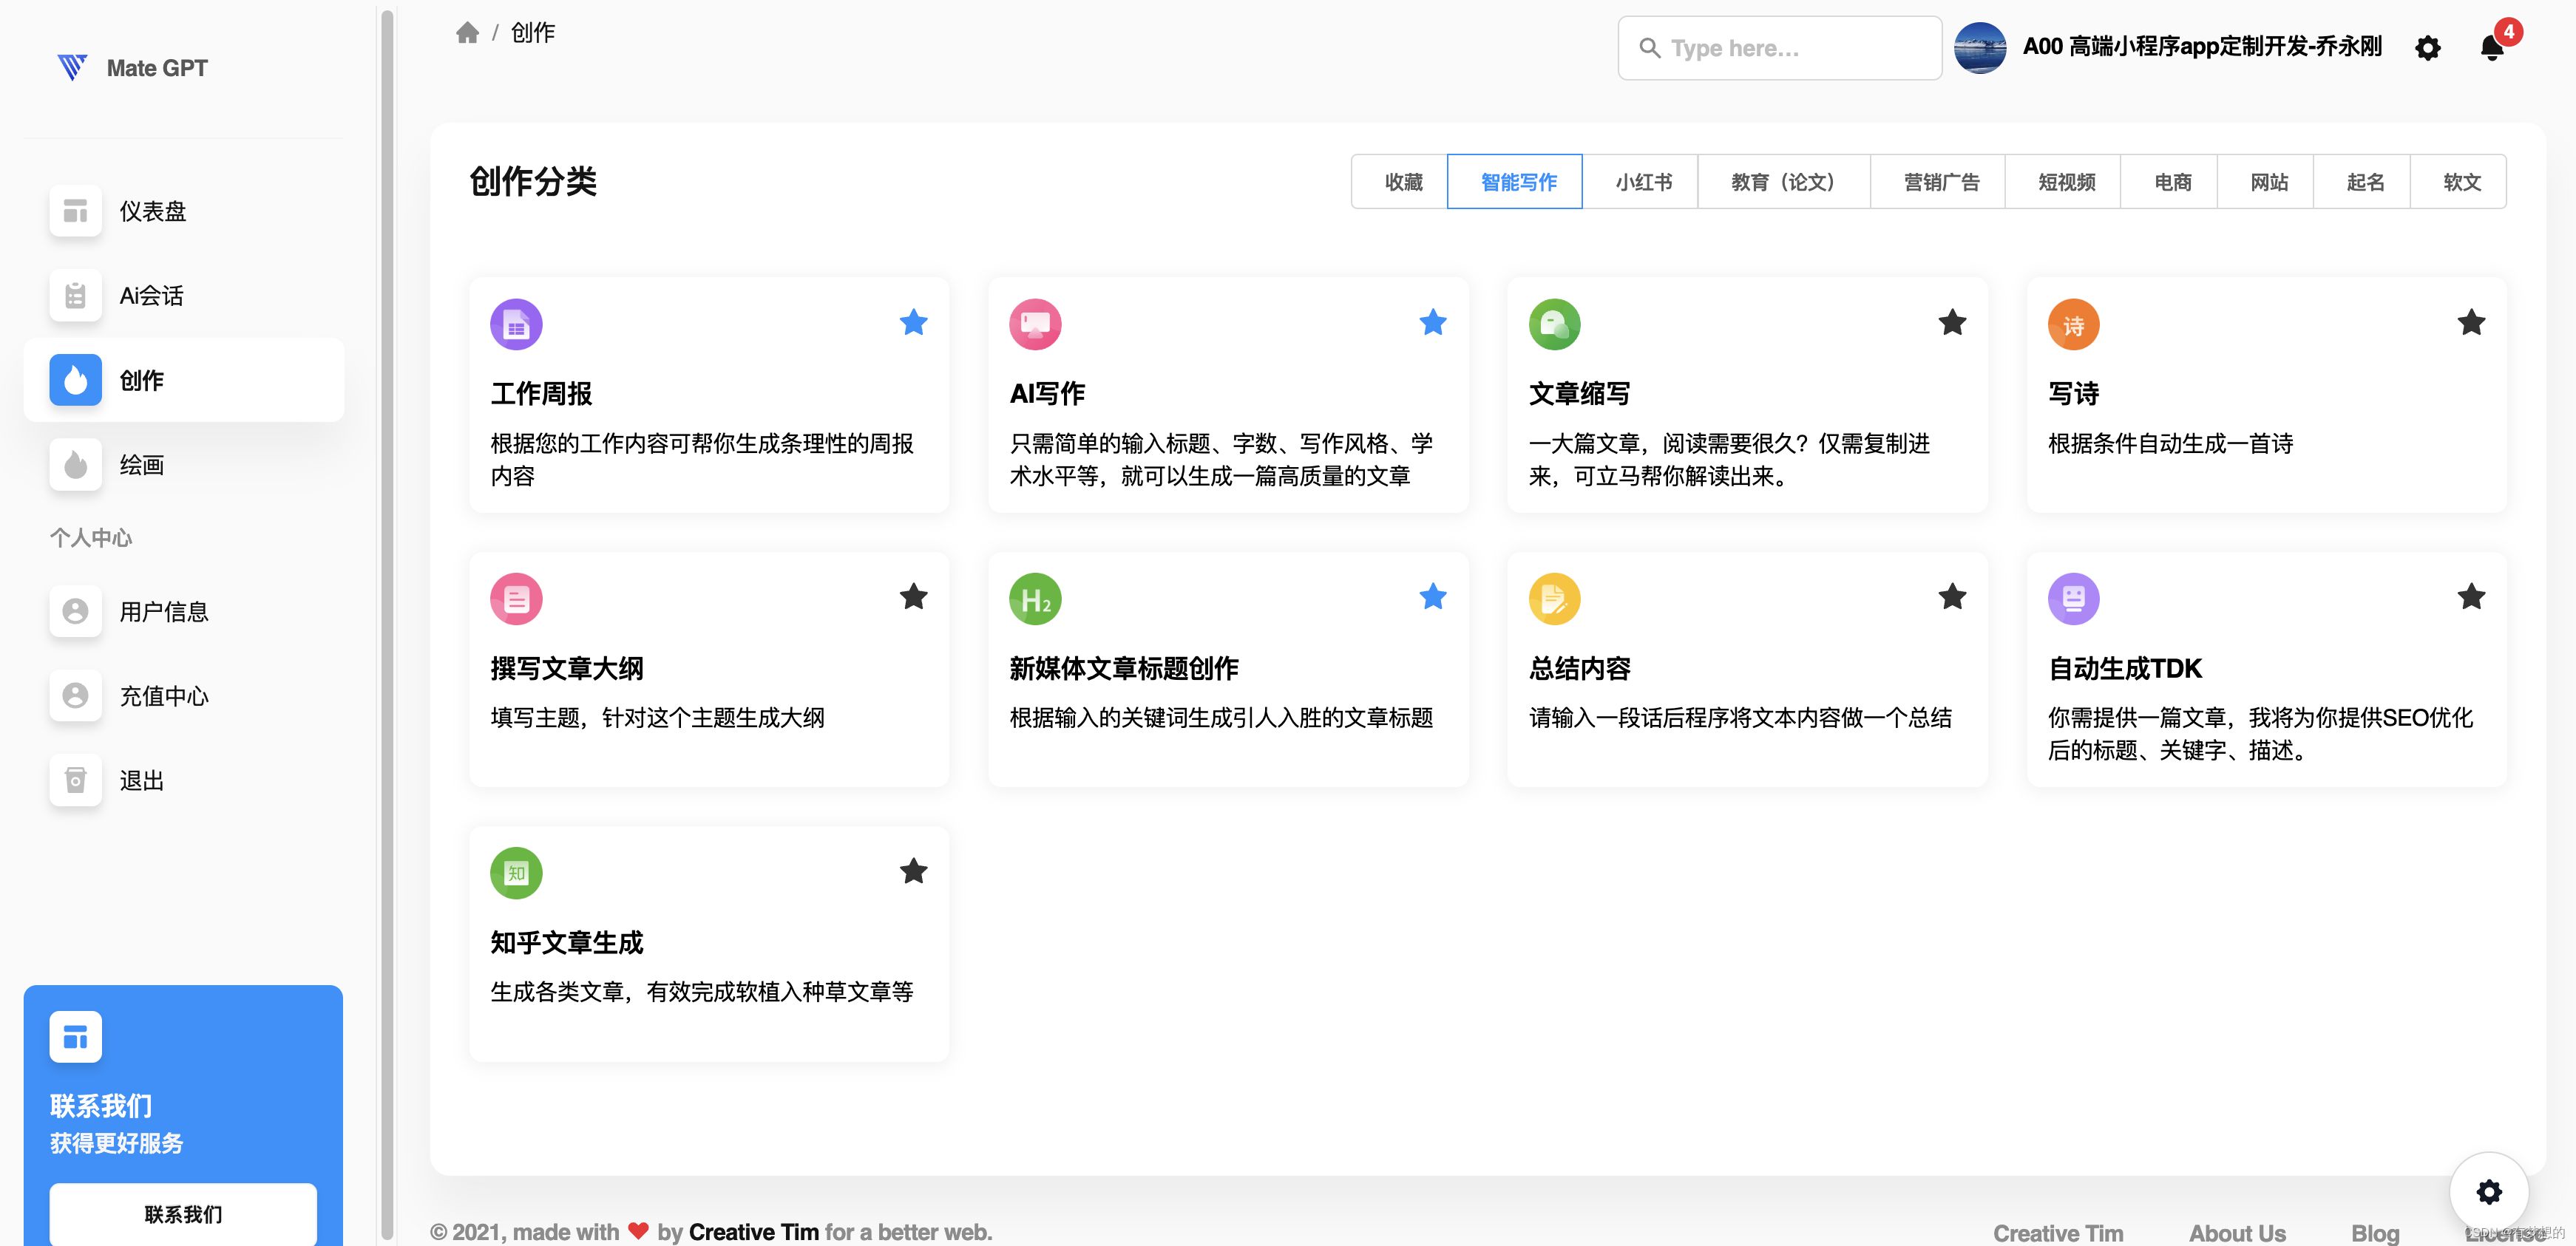Click the 新媒体文章标题创作 H2 icon
The height and width of the screenshot is (1246, 2576).
(x=1035, y=599)
